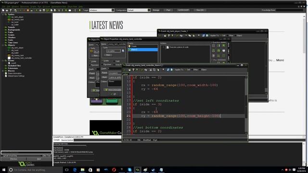Screen dimensions: 308x173
Task: Click cut scissors icon in alarm event code toolbar
Action: [151, 70]
